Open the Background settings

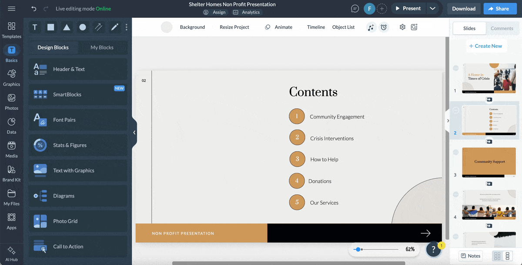click(x=192, y=27)
